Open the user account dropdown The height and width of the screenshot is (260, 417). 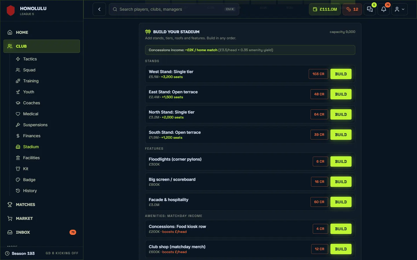click(400, 9)
